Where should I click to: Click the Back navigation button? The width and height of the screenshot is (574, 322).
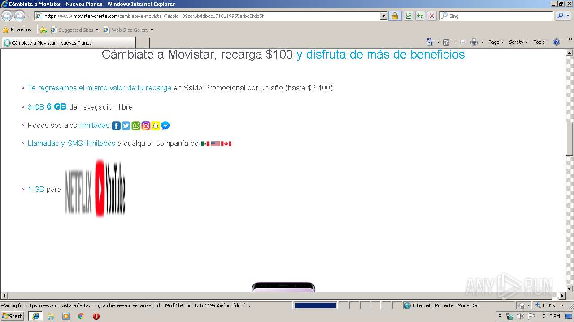tap(7, 16)
